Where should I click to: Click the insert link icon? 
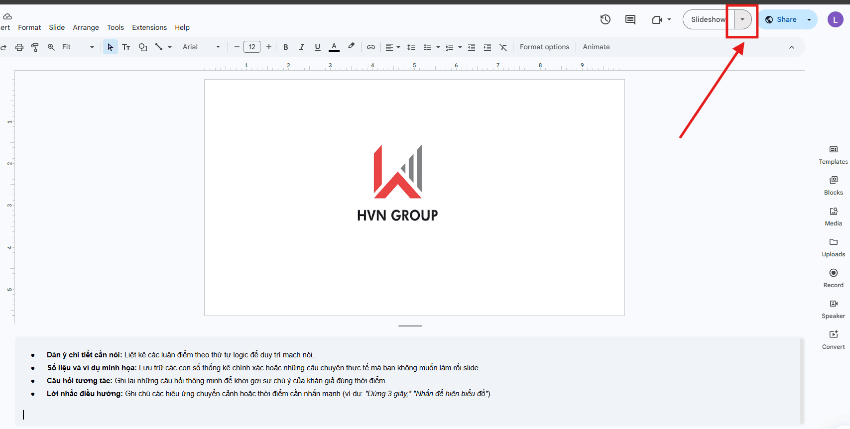coord(371,47)
